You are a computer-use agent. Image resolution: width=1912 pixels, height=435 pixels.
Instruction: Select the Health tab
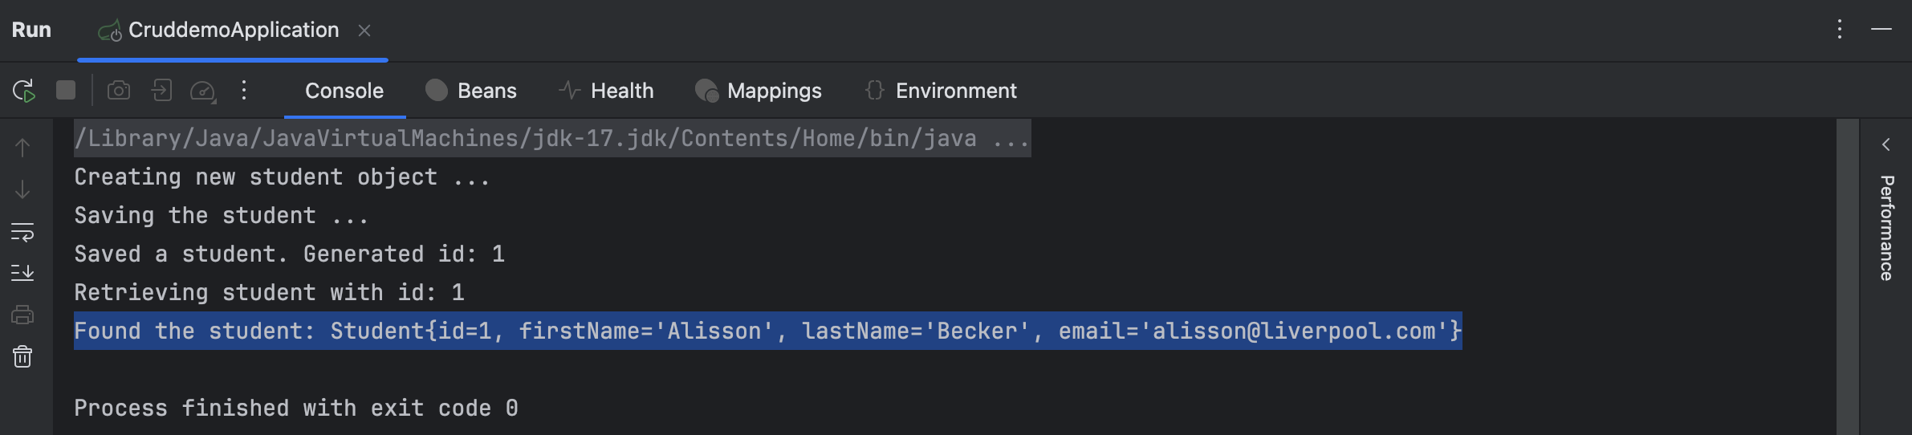point(606,91)
